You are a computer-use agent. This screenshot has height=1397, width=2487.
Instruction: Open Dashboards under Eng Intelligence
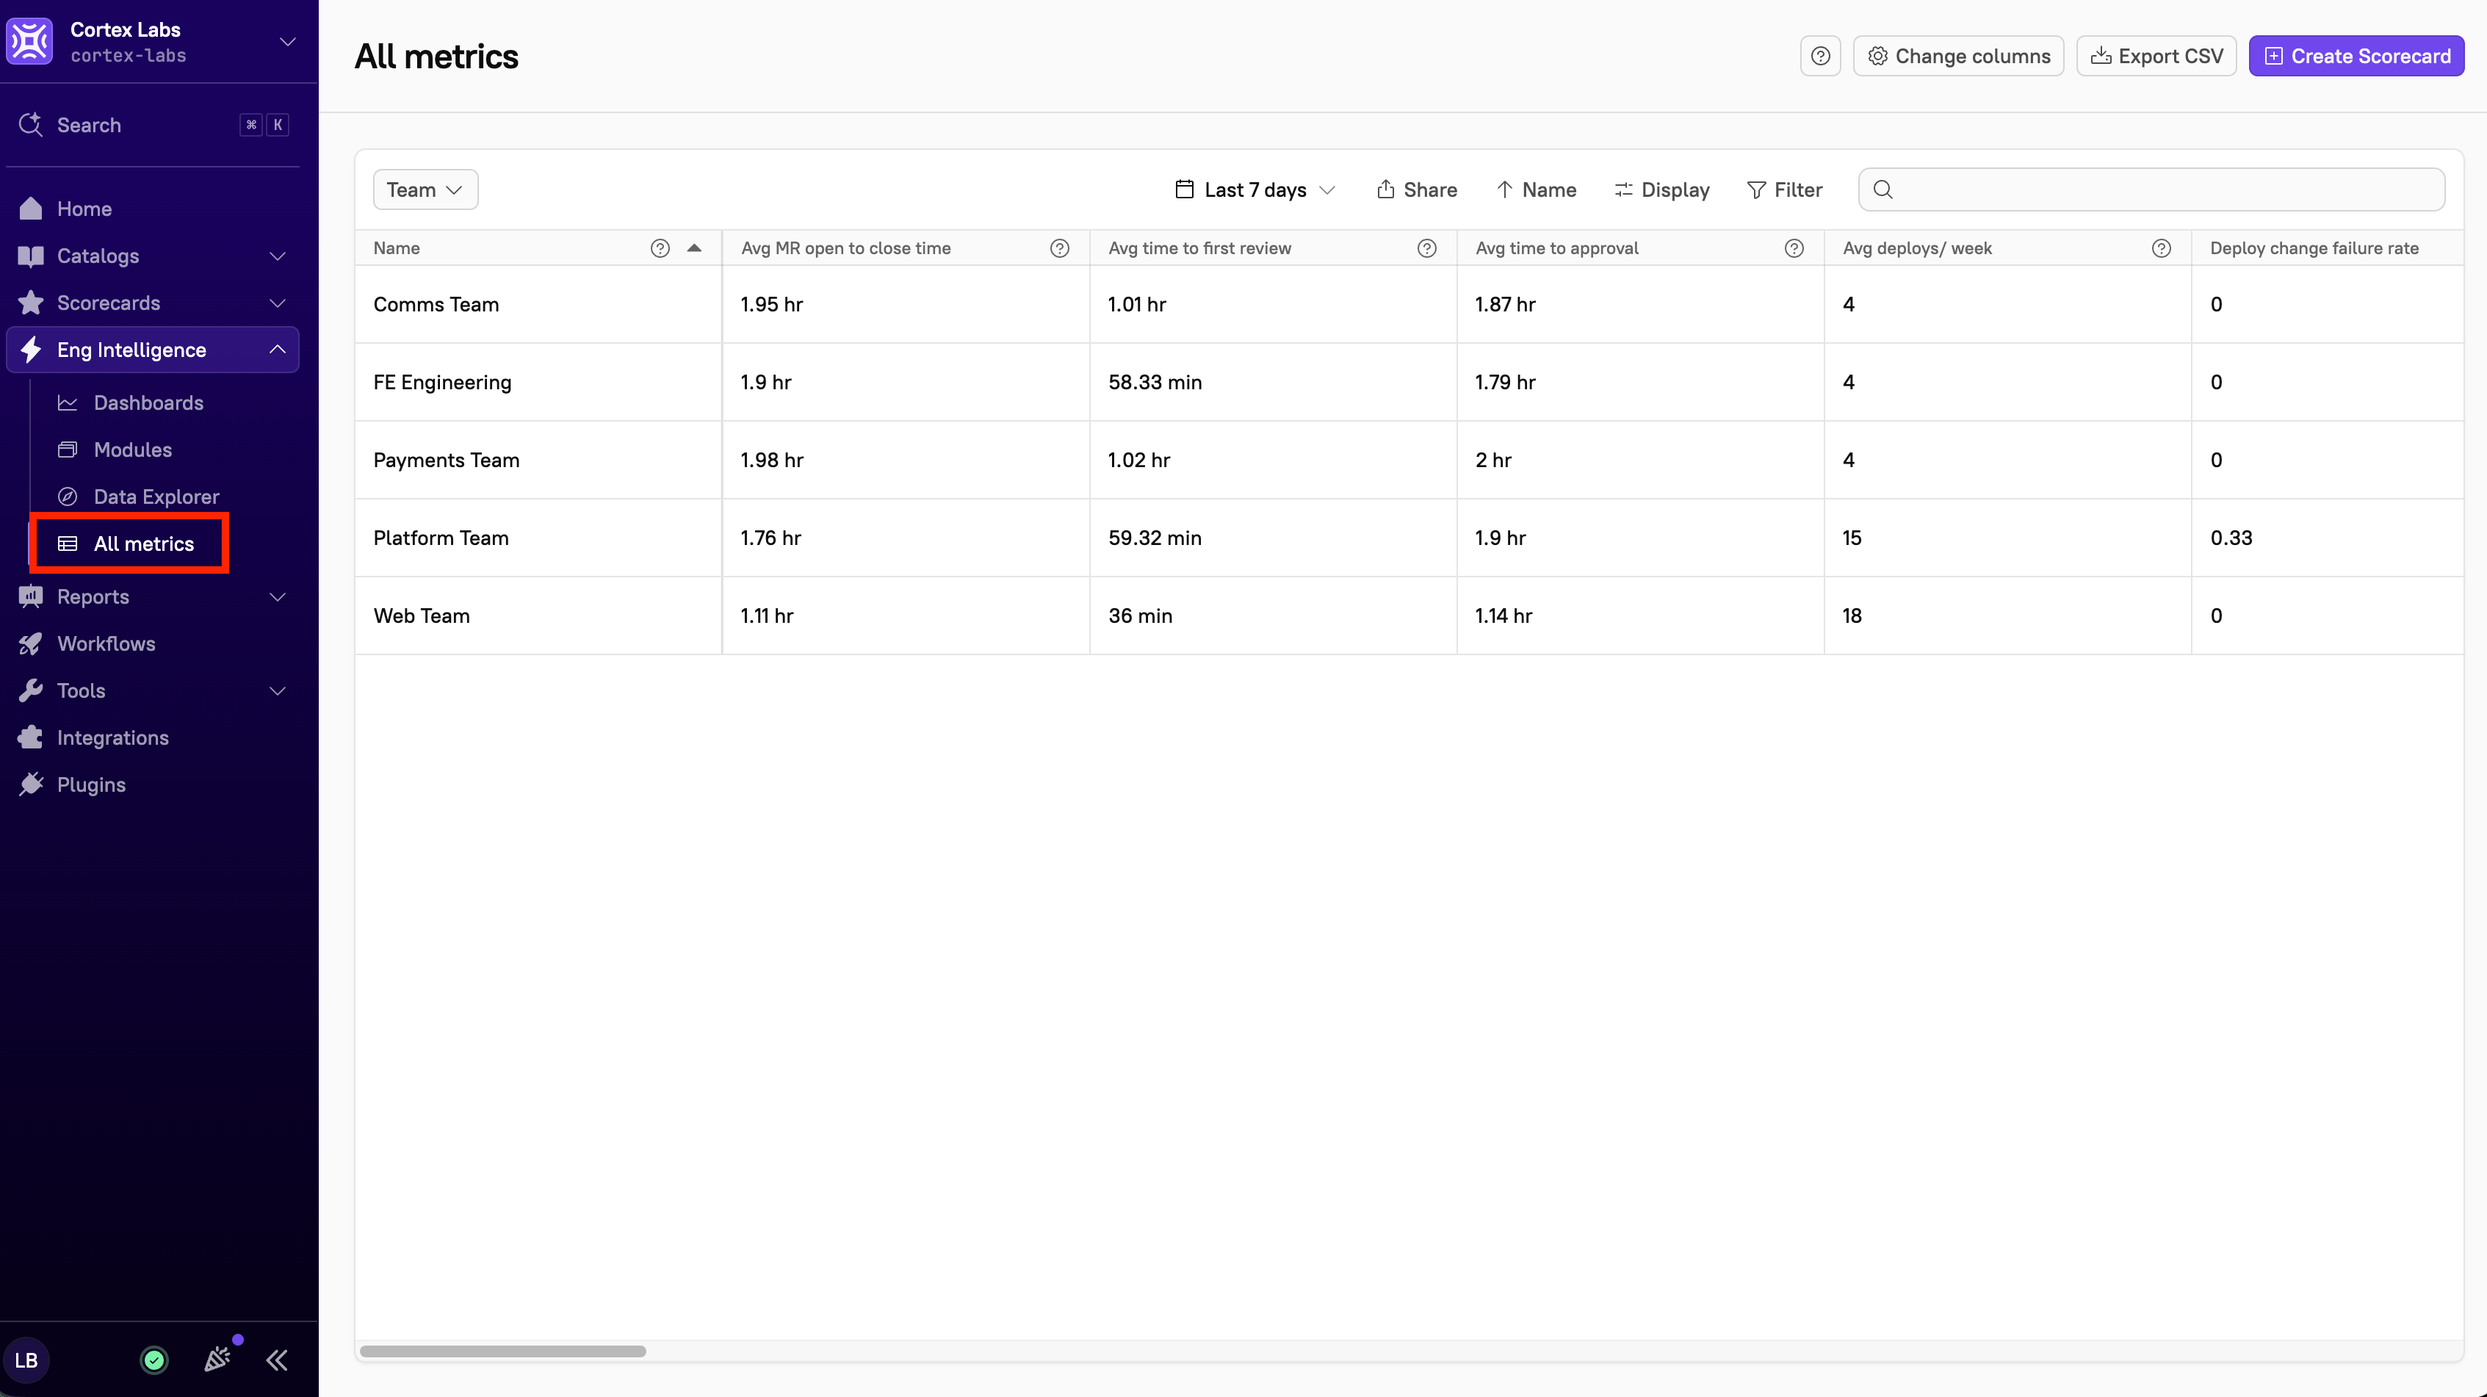tap(148, 403)
